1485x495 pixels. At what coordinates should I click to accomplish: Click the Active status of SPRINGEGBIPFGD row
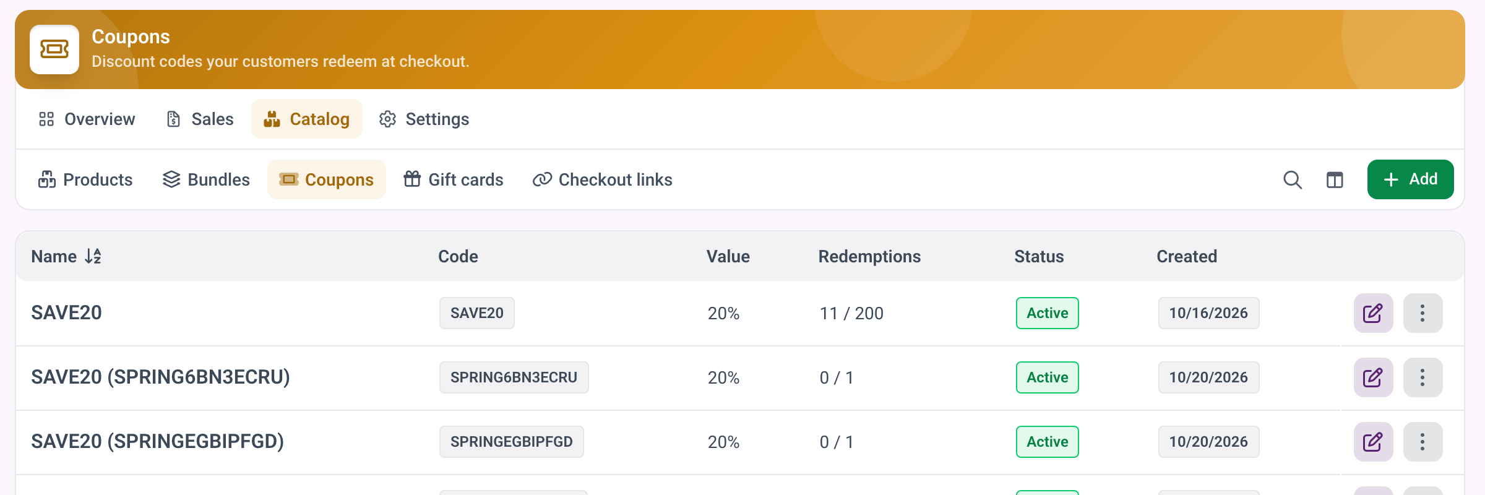tap(1048, 442)
